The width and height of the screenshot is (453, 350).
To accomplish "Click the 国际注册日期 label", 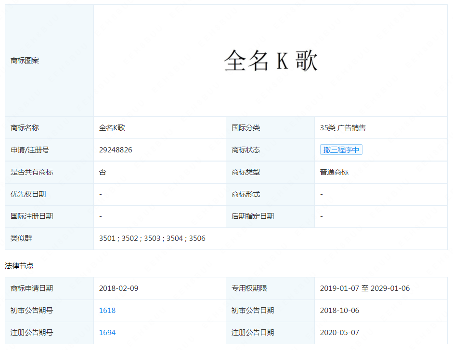I will point(32,216).
